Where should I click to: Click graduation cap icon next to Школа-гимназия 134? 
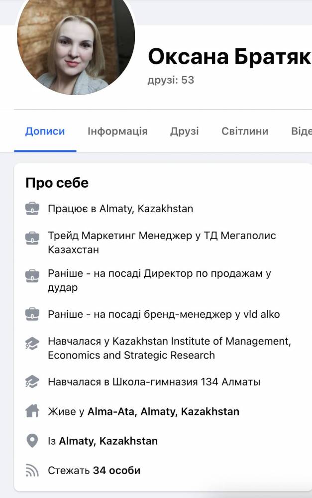(x=32, y=382)
